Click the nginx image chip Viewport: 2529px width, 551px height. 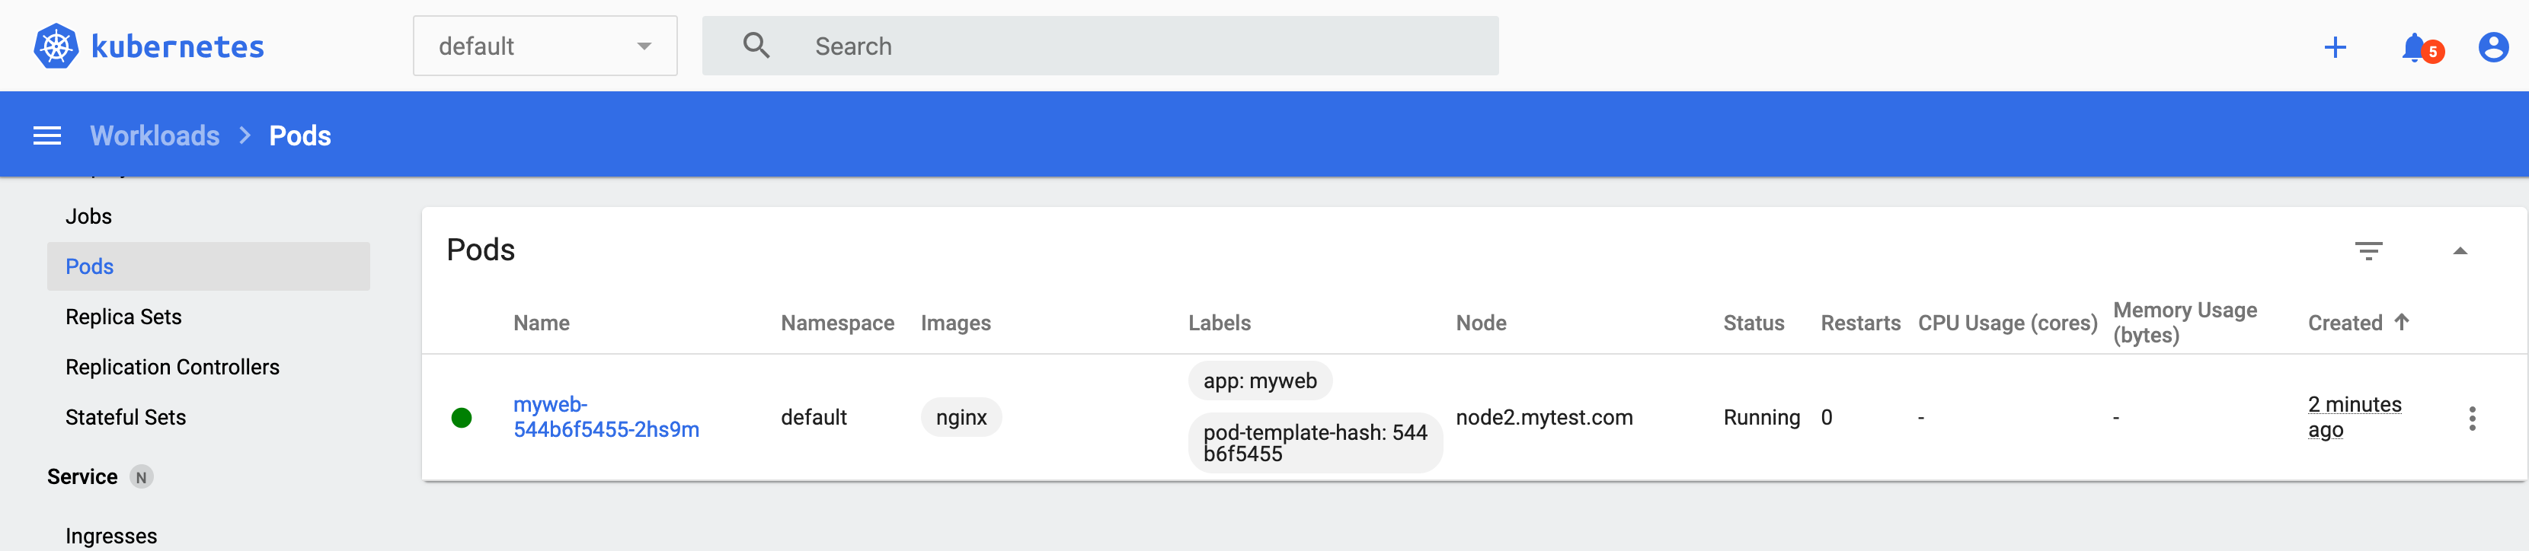(961, 418)
